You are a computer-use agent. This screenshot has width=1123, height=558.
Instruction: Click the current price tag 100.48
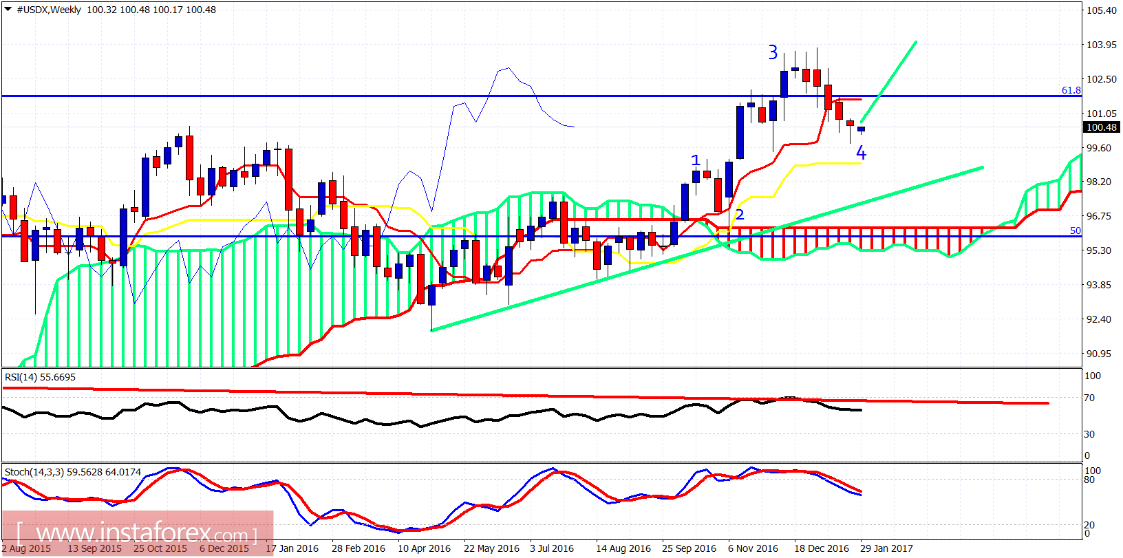[1102, 127]
